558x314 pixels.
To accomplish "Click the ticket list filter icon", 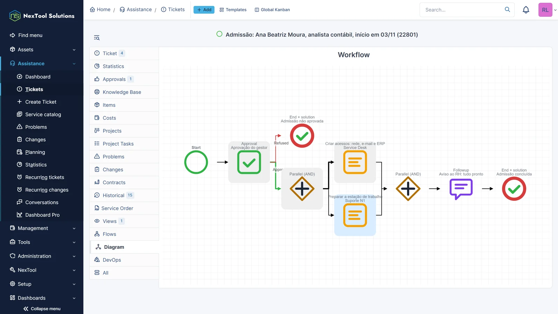I will click(97, 38).
